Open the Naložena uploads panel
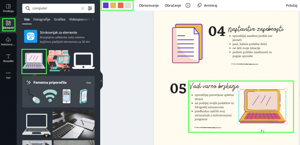 pos(8,42)
